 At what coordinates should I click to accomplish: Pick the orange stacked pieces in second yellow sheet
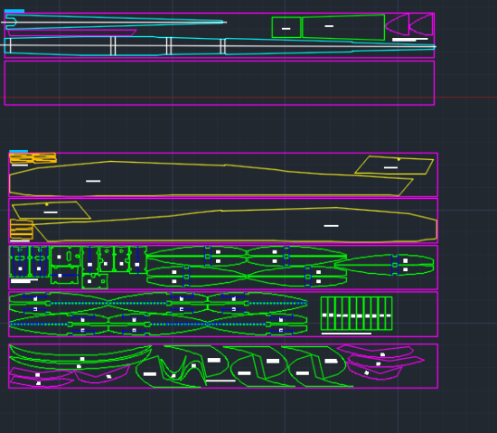coord(22,230)
